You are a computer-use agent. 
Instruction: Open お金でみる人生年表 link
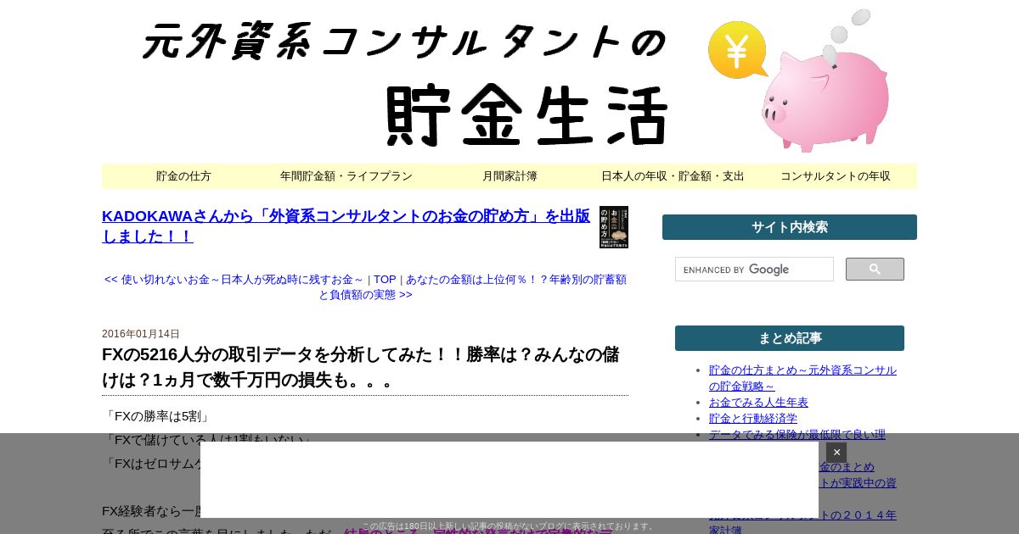pos(758,403)
